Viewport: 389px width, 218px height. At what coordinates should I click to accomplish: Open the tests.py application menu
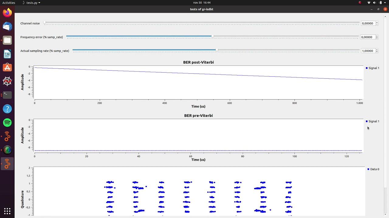click(32, 3)
